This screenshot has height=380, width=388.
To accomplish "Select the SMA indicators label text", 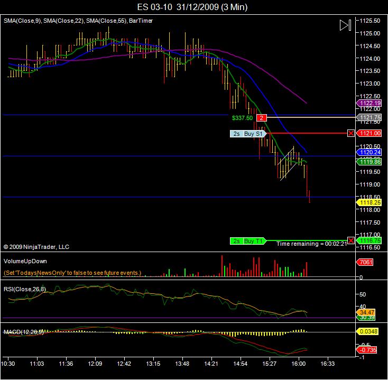I will click(78, 21).
